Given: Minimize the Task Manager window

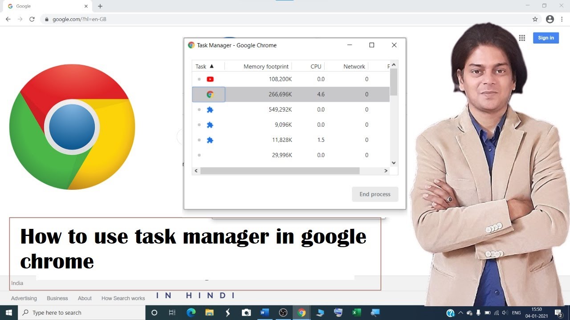Looking at the screenshot, I should coord(350,45).
